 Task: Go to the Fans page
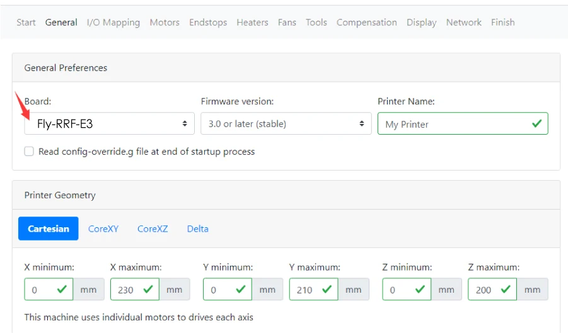(287, 22)
